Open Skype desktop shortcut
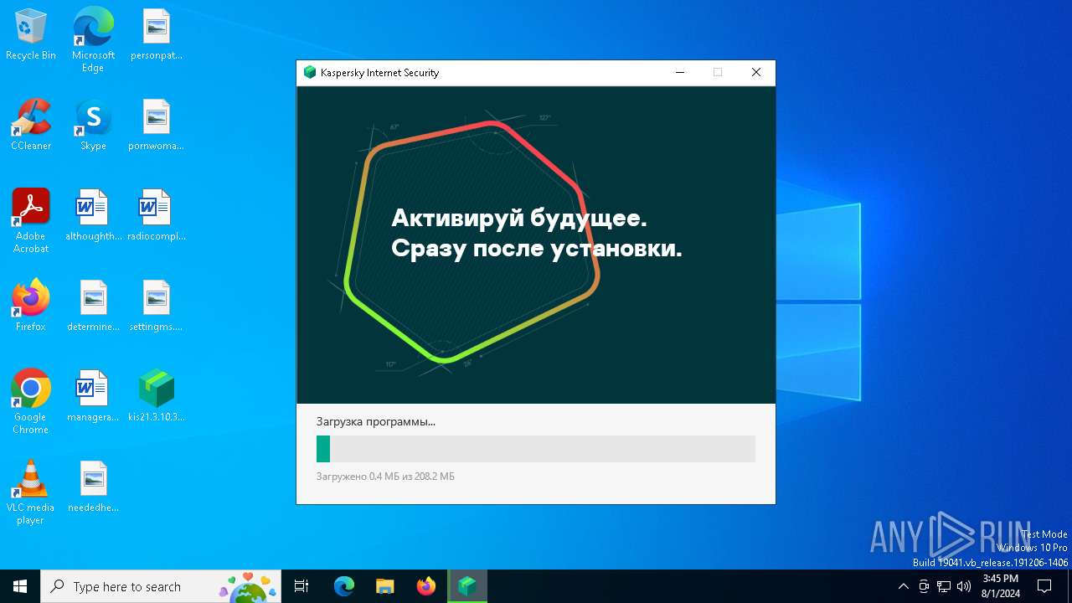Viewport: 1072px width, 603px height. click(x=93, y=125)
